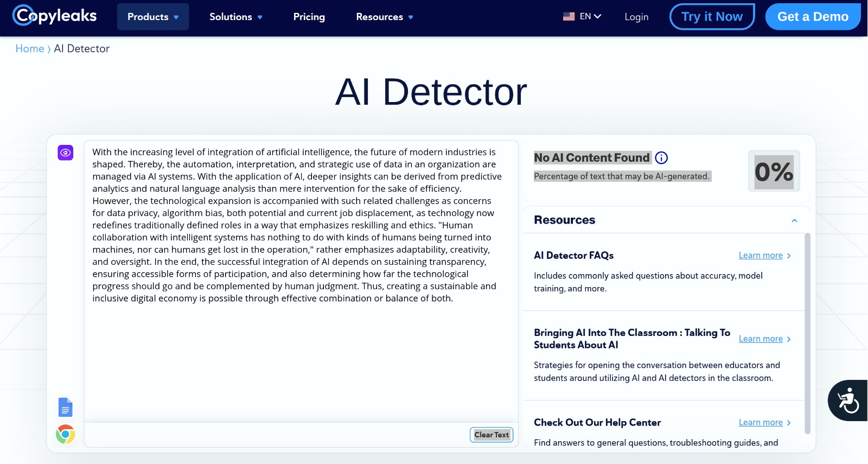
Task: Click the Copyleaks logo
Action: [54, 16]
